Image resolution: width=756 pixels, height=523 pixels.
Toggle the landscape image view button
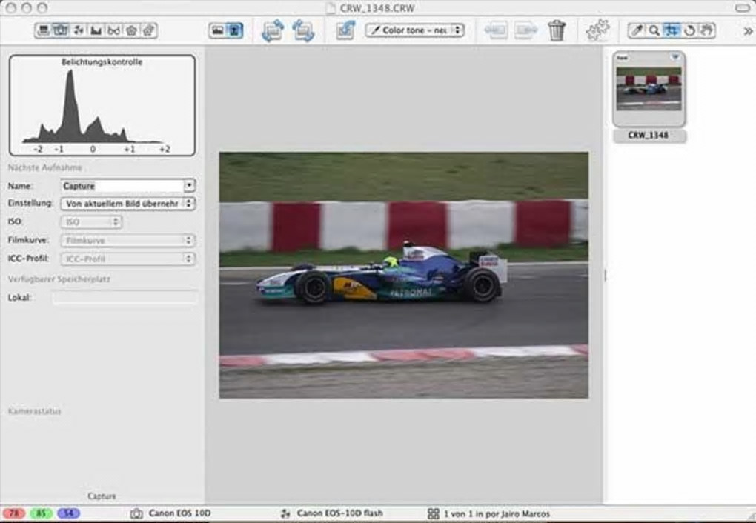[217, 30]
